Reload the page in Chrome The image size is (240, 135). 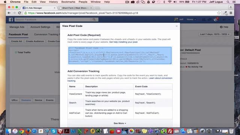[19, 13]
